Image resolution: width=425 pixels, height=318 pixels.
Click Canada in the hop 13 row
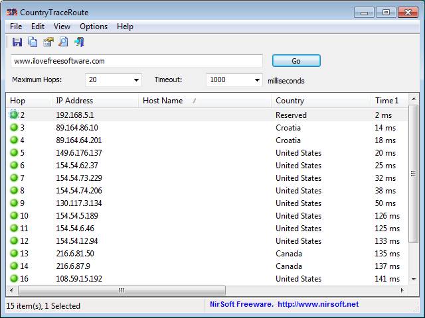[289, 253]
